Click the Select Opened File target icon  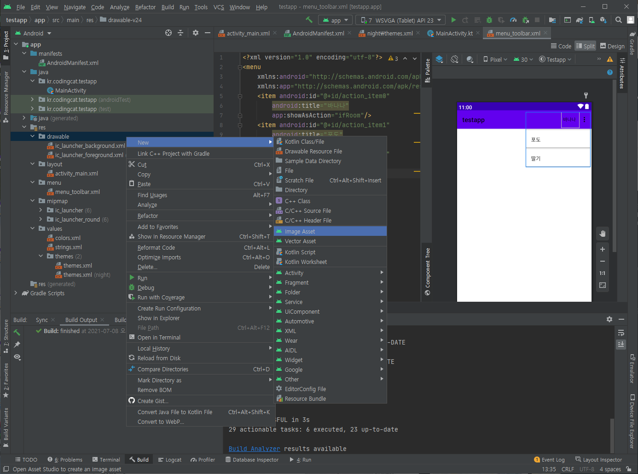point(168,33)
